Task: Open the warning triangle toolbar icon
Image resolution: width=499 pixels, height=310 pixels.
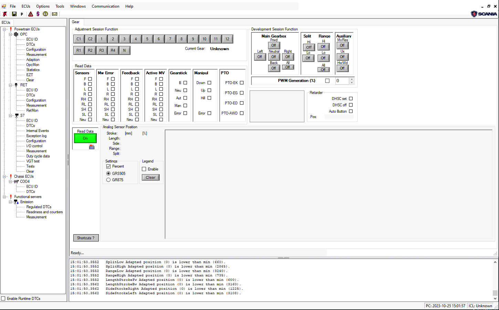Action: (30, 14)
